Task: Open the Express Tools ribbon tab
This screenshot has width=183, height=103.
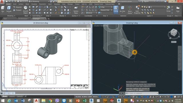Action: [x=99, y=4]
